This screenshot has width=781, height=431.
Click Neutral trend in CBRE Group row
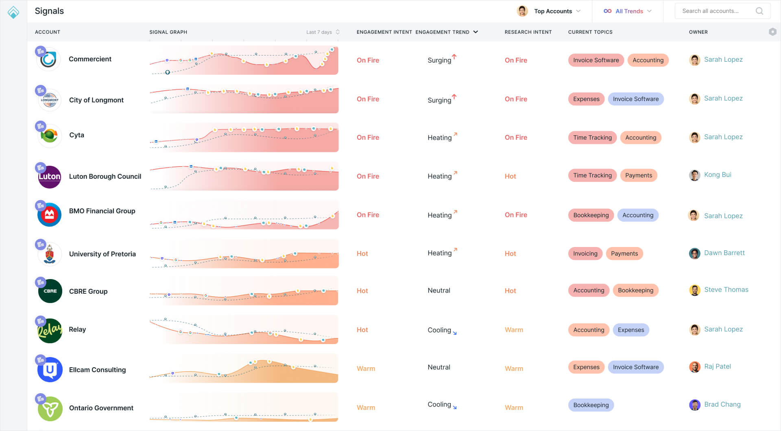coord(438,290)
